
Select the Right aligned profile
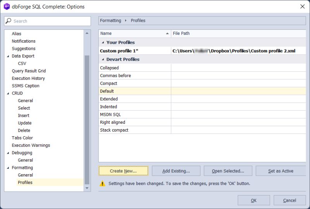click(202, 122)
